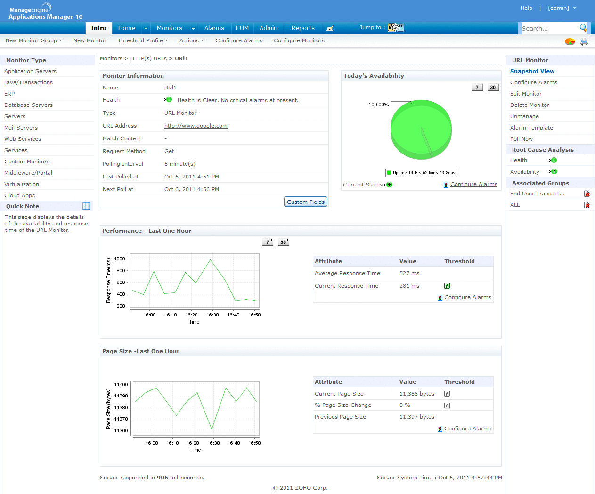The image size is (595, 494).
Task: Open the New Monitor Group dropdown
Action: (x=33, y=40)
